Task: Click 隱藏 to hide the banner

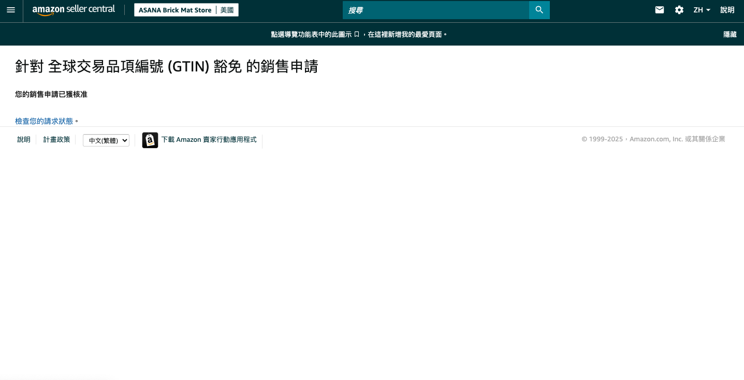Action: point(730,34)
